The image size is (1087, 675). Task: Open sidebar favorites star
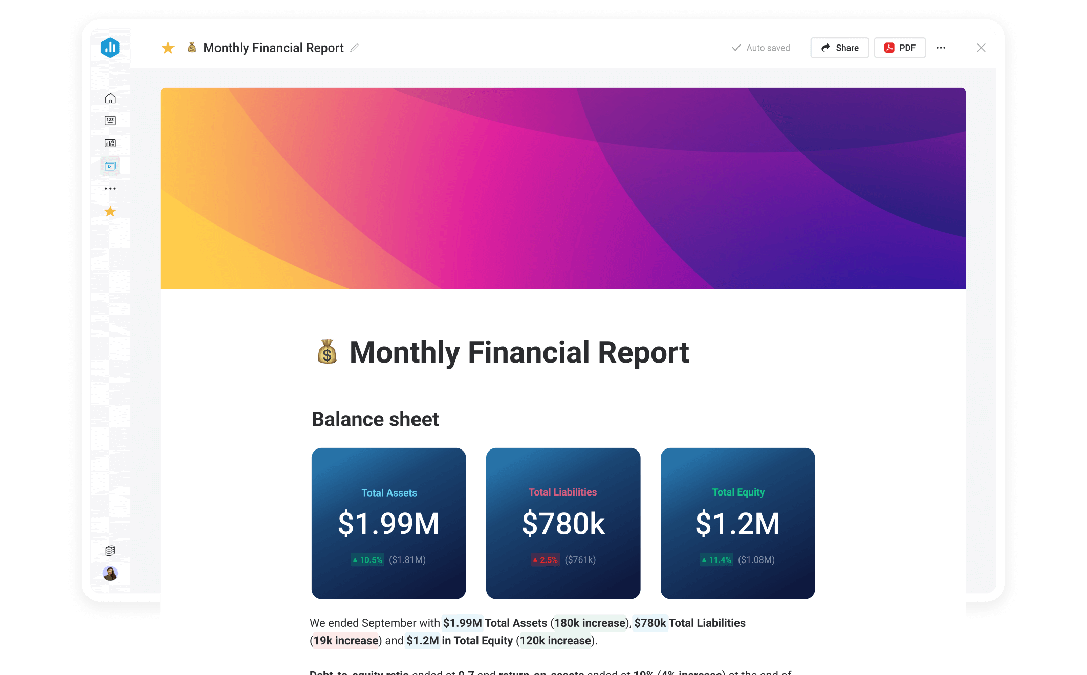click(x=110, y=211)
